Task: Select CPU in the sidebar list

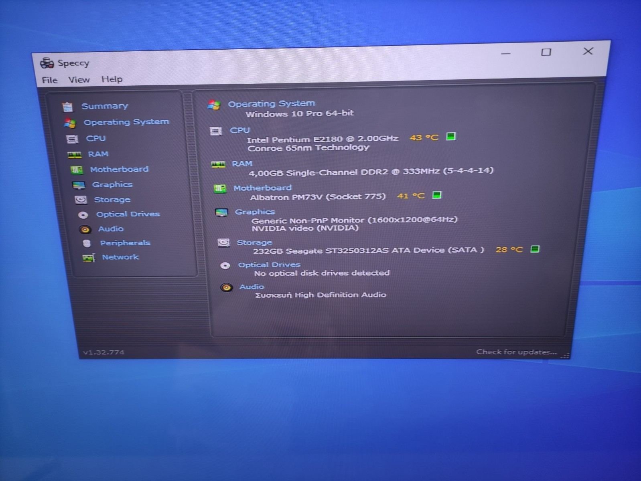Action: (96, 138)
